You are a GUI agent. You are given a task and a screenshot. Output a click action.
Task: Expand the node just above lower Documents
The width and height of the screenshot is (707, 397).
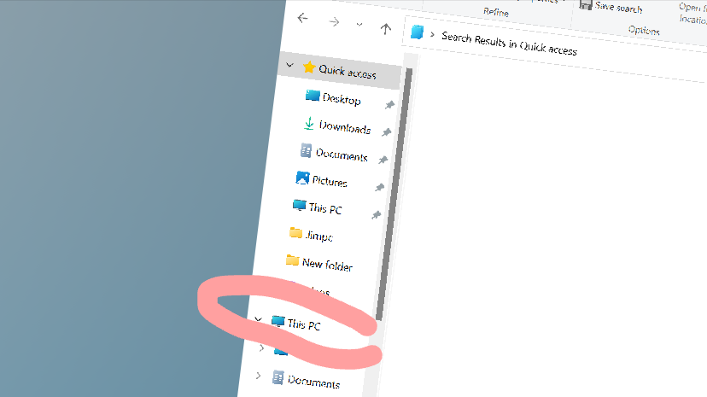[261, 347]
